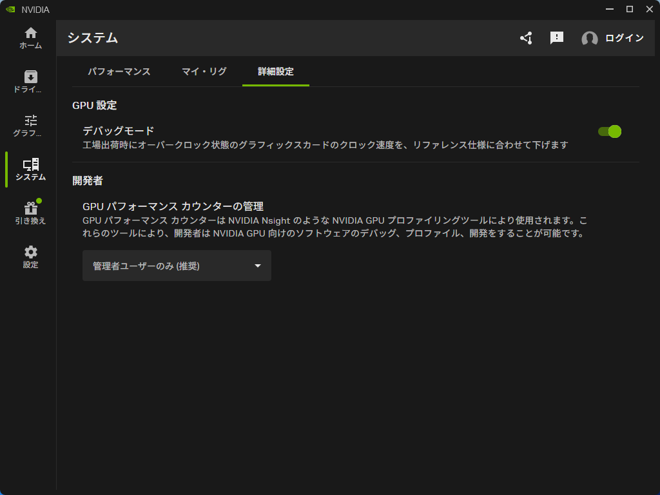
Task: Disable the デバッグモード toggle
Action: 609,131
